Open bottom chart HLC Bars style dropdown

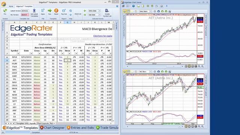pos(150,72)
